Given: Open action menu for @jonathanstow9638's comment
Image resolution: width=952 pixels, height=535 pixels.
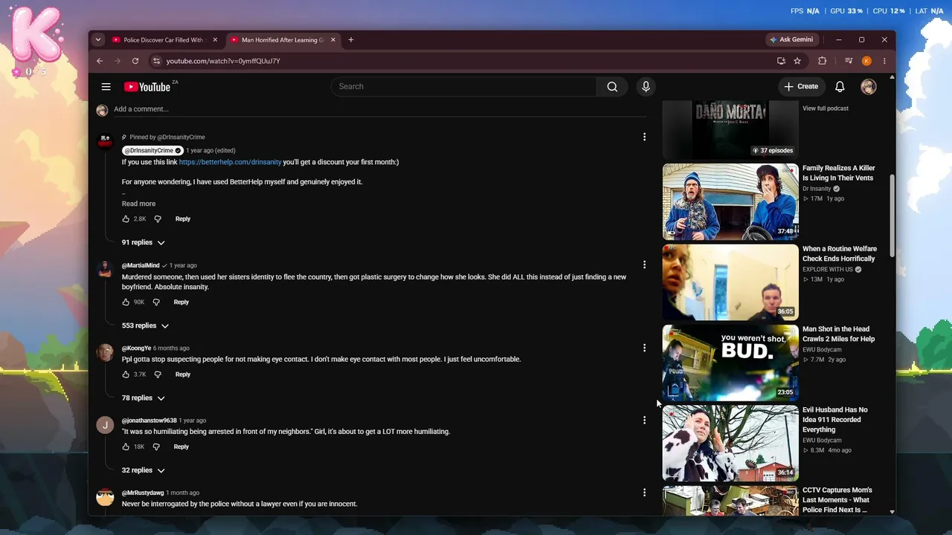Looking at the screenshot, I should point(644,421).
